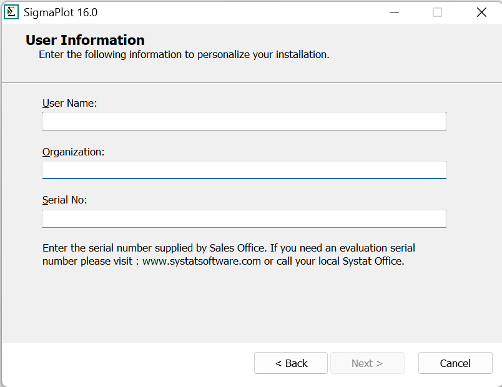This screenshot has height=387, width=502.
Task: Minimize the SigmaPlot 16.0 installer window
Action: point(394,12)
